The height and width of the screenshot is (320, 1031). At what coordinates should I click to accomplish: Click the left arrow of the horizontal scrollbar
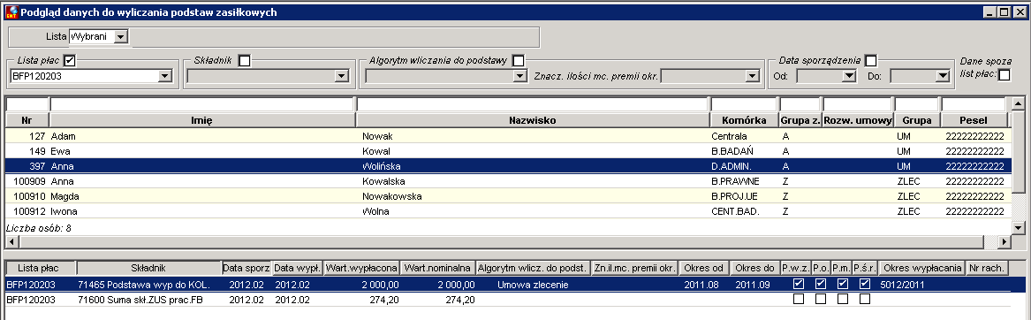(x=11, y=242)
